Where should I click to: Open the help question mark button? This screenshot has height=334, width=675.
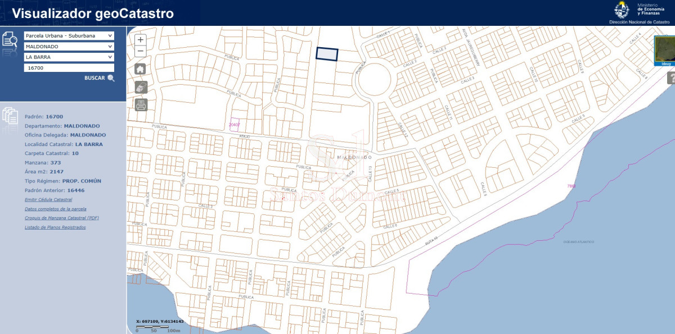pos(671,78)
